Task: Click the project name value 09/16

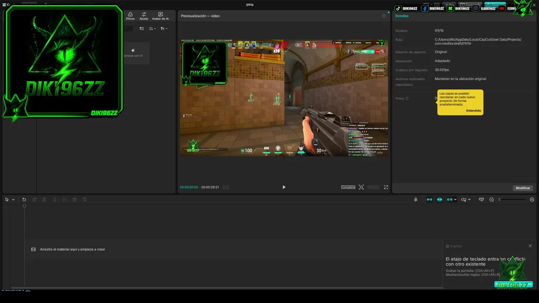Action: point(439,31)
